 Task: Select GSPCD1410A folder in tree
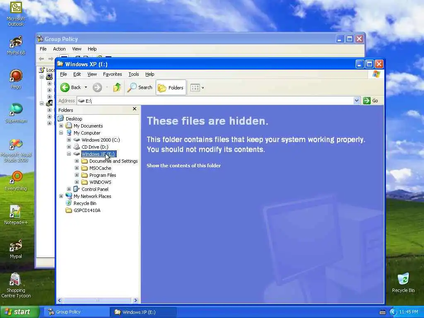tap(87, 210)
